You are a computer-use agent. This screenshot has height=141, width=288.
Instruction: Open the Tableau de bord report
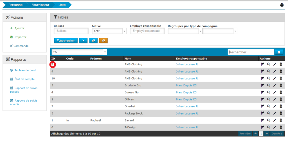[x=25, y=70]
